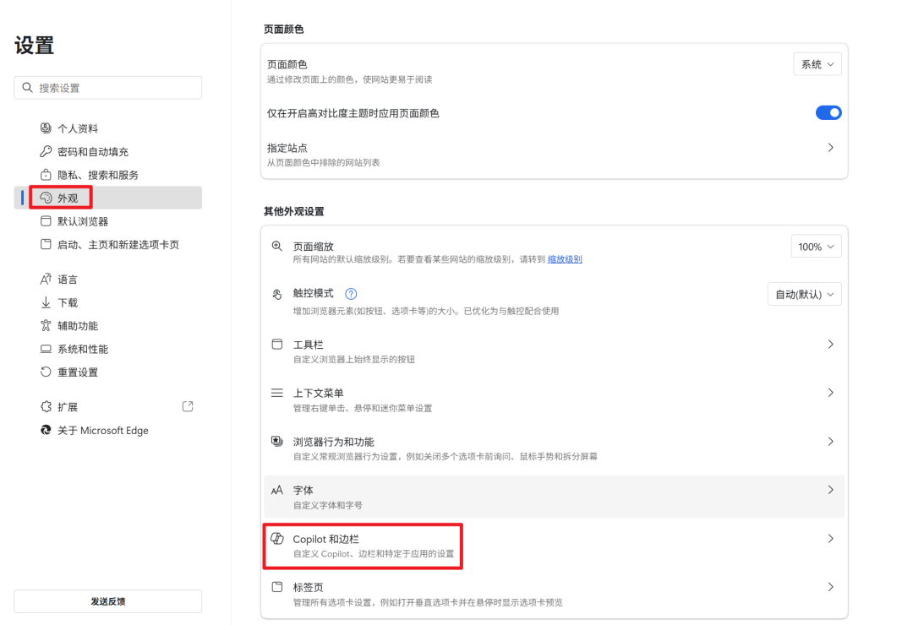Viewport: 913px width, 625px height.
Task: Click the 搜索设置 search box
Action: pos(107,87)
